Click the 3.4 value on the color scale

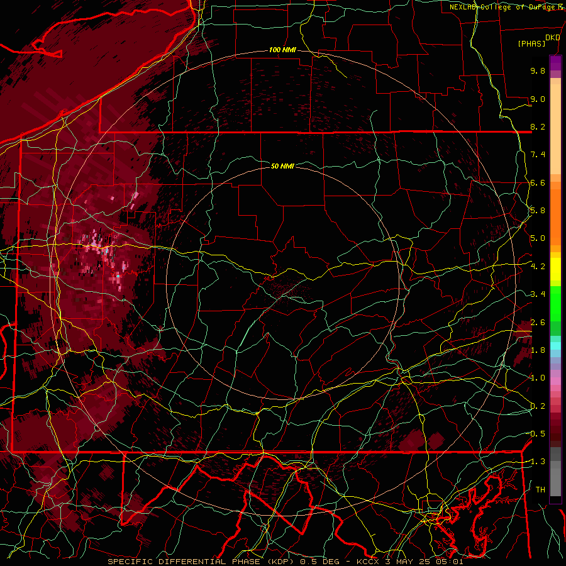(538, 294)
